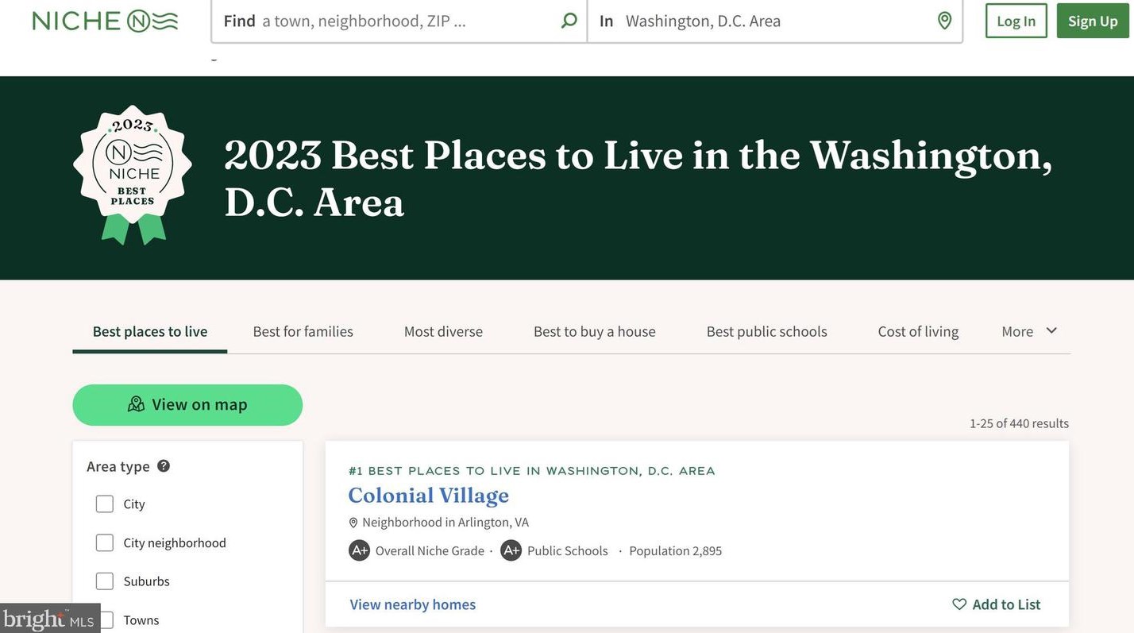The height and width of the screenshot is (633, 1134).
Task: Click the heart icon beside Add to List
Action: click(x=959, y=604)
